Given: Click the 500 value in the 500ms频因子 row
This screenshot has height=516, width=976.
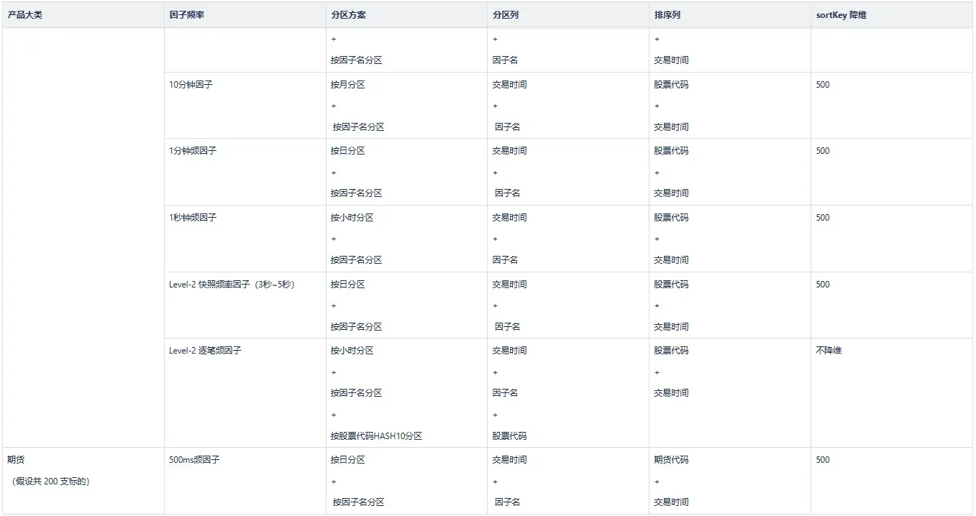Looking at the screenshot, I should tap(823, 459).
